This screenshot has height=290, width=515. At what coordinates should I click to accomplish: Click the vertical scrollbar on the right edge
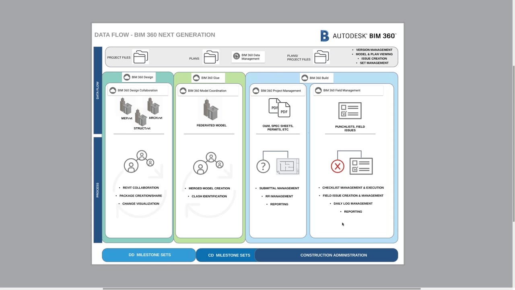click(513, 143)
